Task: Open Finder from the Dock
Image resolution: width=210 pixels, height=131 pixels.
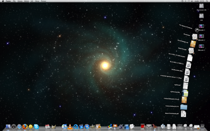Action: [8, 127]
